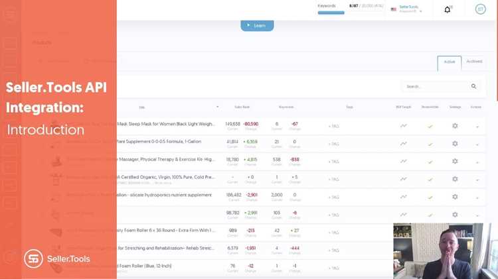This screenshot has height=279, width=498.
Task: Open settings gear for Certified Organic row
Action: click(x=455, y=179)
